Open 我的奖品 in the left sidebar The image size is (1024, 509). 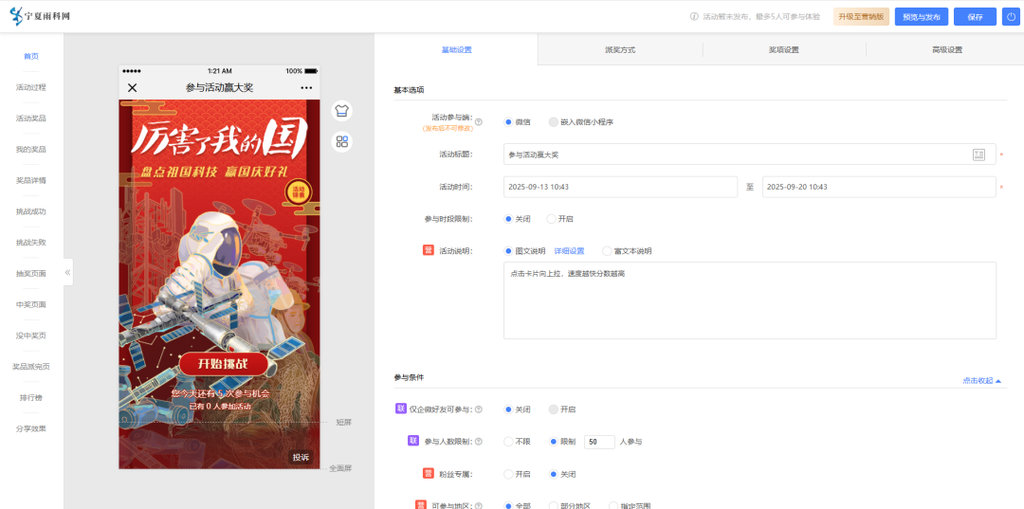pyautogui.click(x=31, y=150)
